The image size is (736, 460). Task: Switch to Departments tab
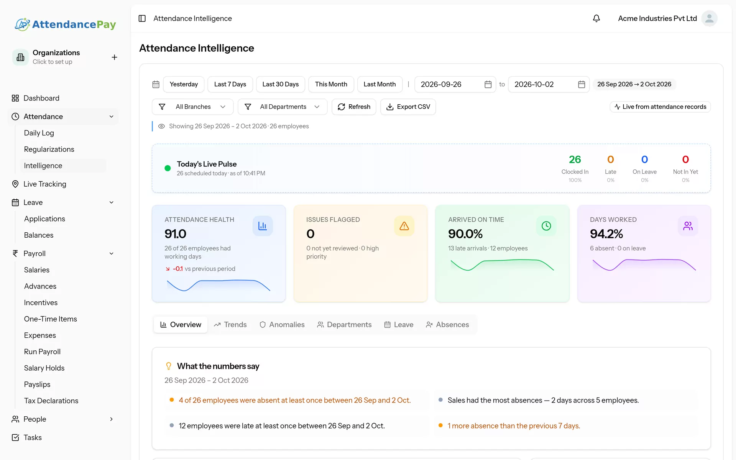[344, 325]
